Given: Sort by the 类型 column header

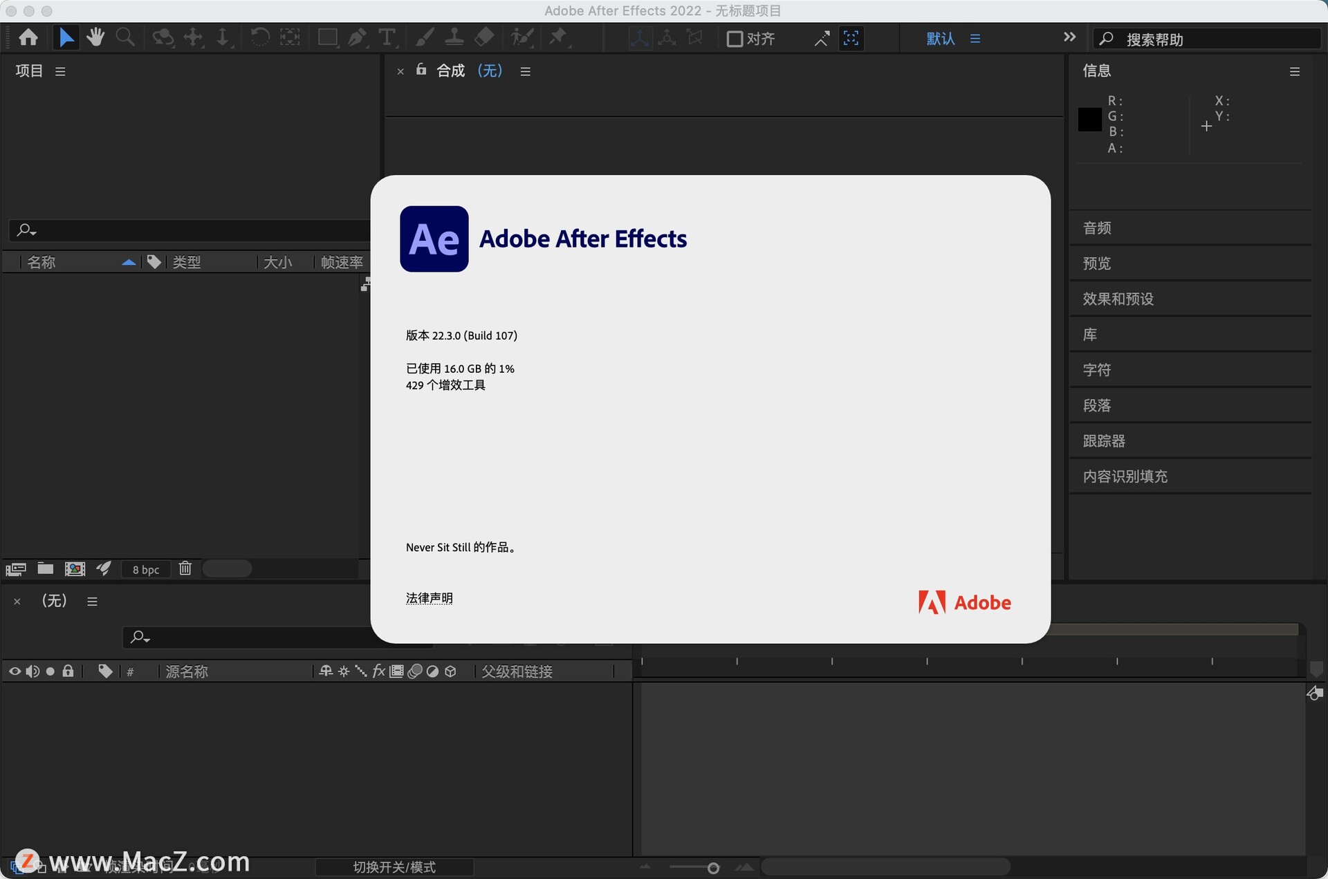Looking at the screenshot, I should coord(187,262).
